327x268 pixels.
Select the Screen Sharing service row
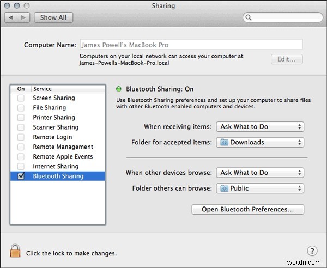click(x=58, y=98)
